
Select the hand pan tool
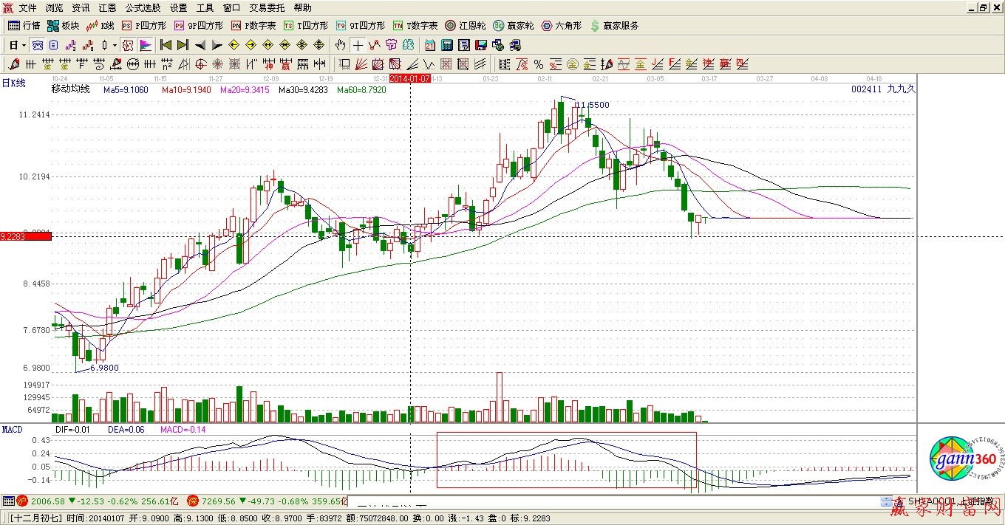pyautogui.click(x=341, y=45)
